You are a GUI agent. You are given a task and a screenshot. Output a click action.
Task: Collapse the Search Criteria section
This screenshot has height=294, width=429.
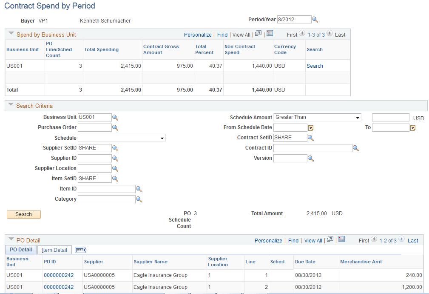coord(10,106)
